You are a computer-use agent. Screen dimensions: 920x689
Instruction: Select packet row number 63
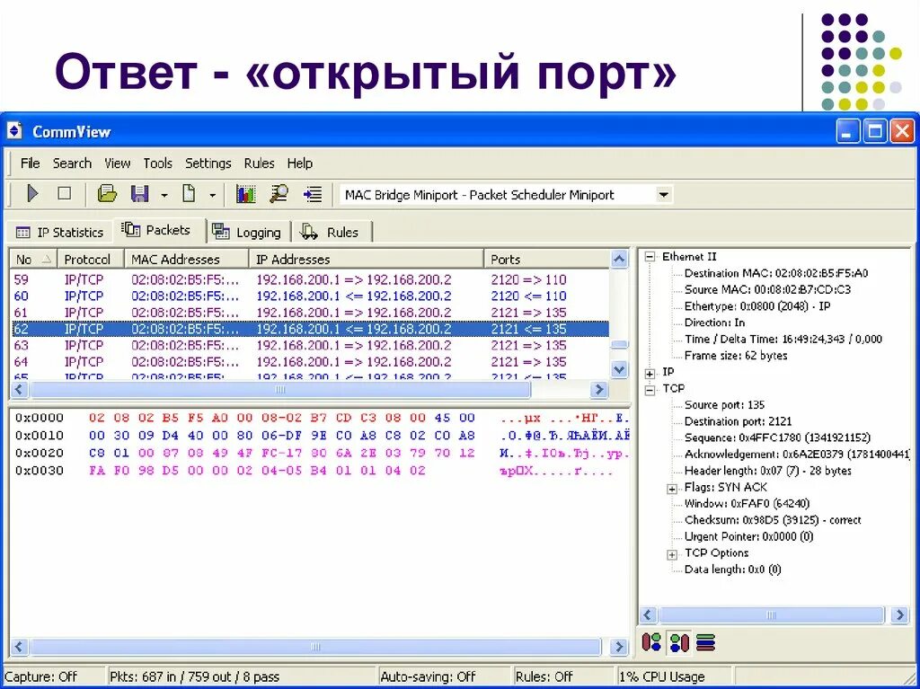pos(310,345)
